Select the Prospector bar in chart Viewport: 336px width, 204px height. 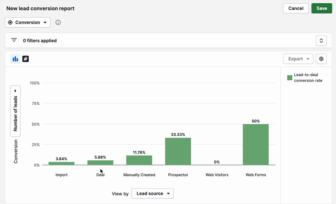click(178, 151)
